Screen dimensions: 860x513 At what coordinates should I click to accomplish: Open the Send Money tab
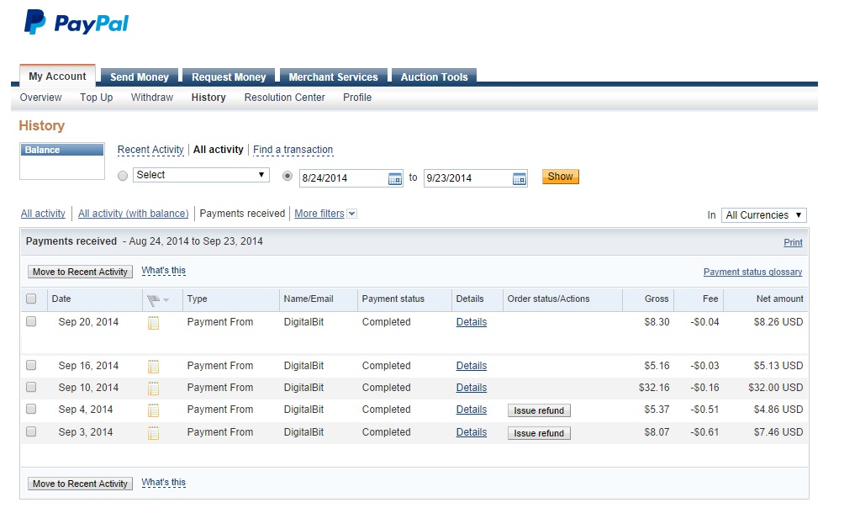pyautogui.click(x=140, y=77)
